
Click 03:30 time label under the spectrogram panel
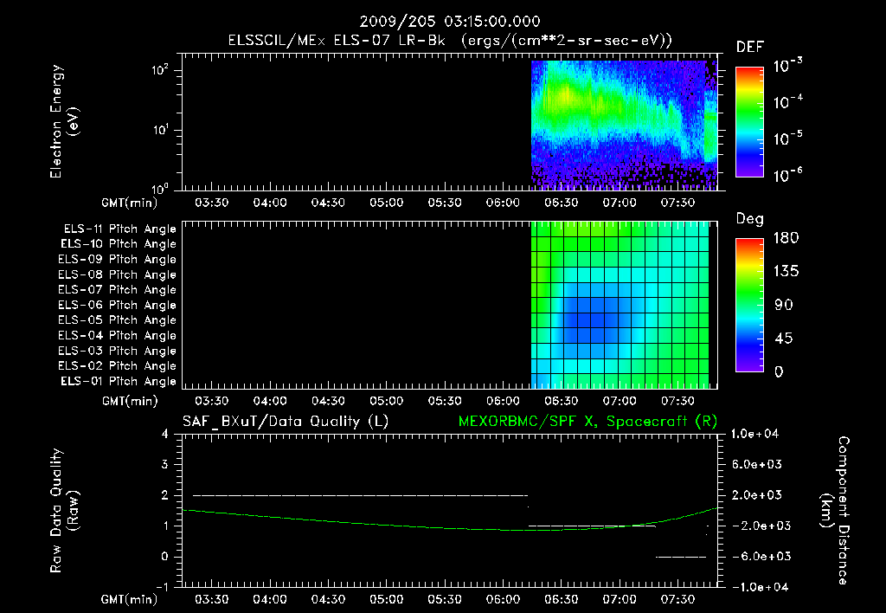(211, 203)
